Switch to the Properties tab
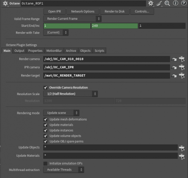188x178 pixels. (x=35, y=51)
